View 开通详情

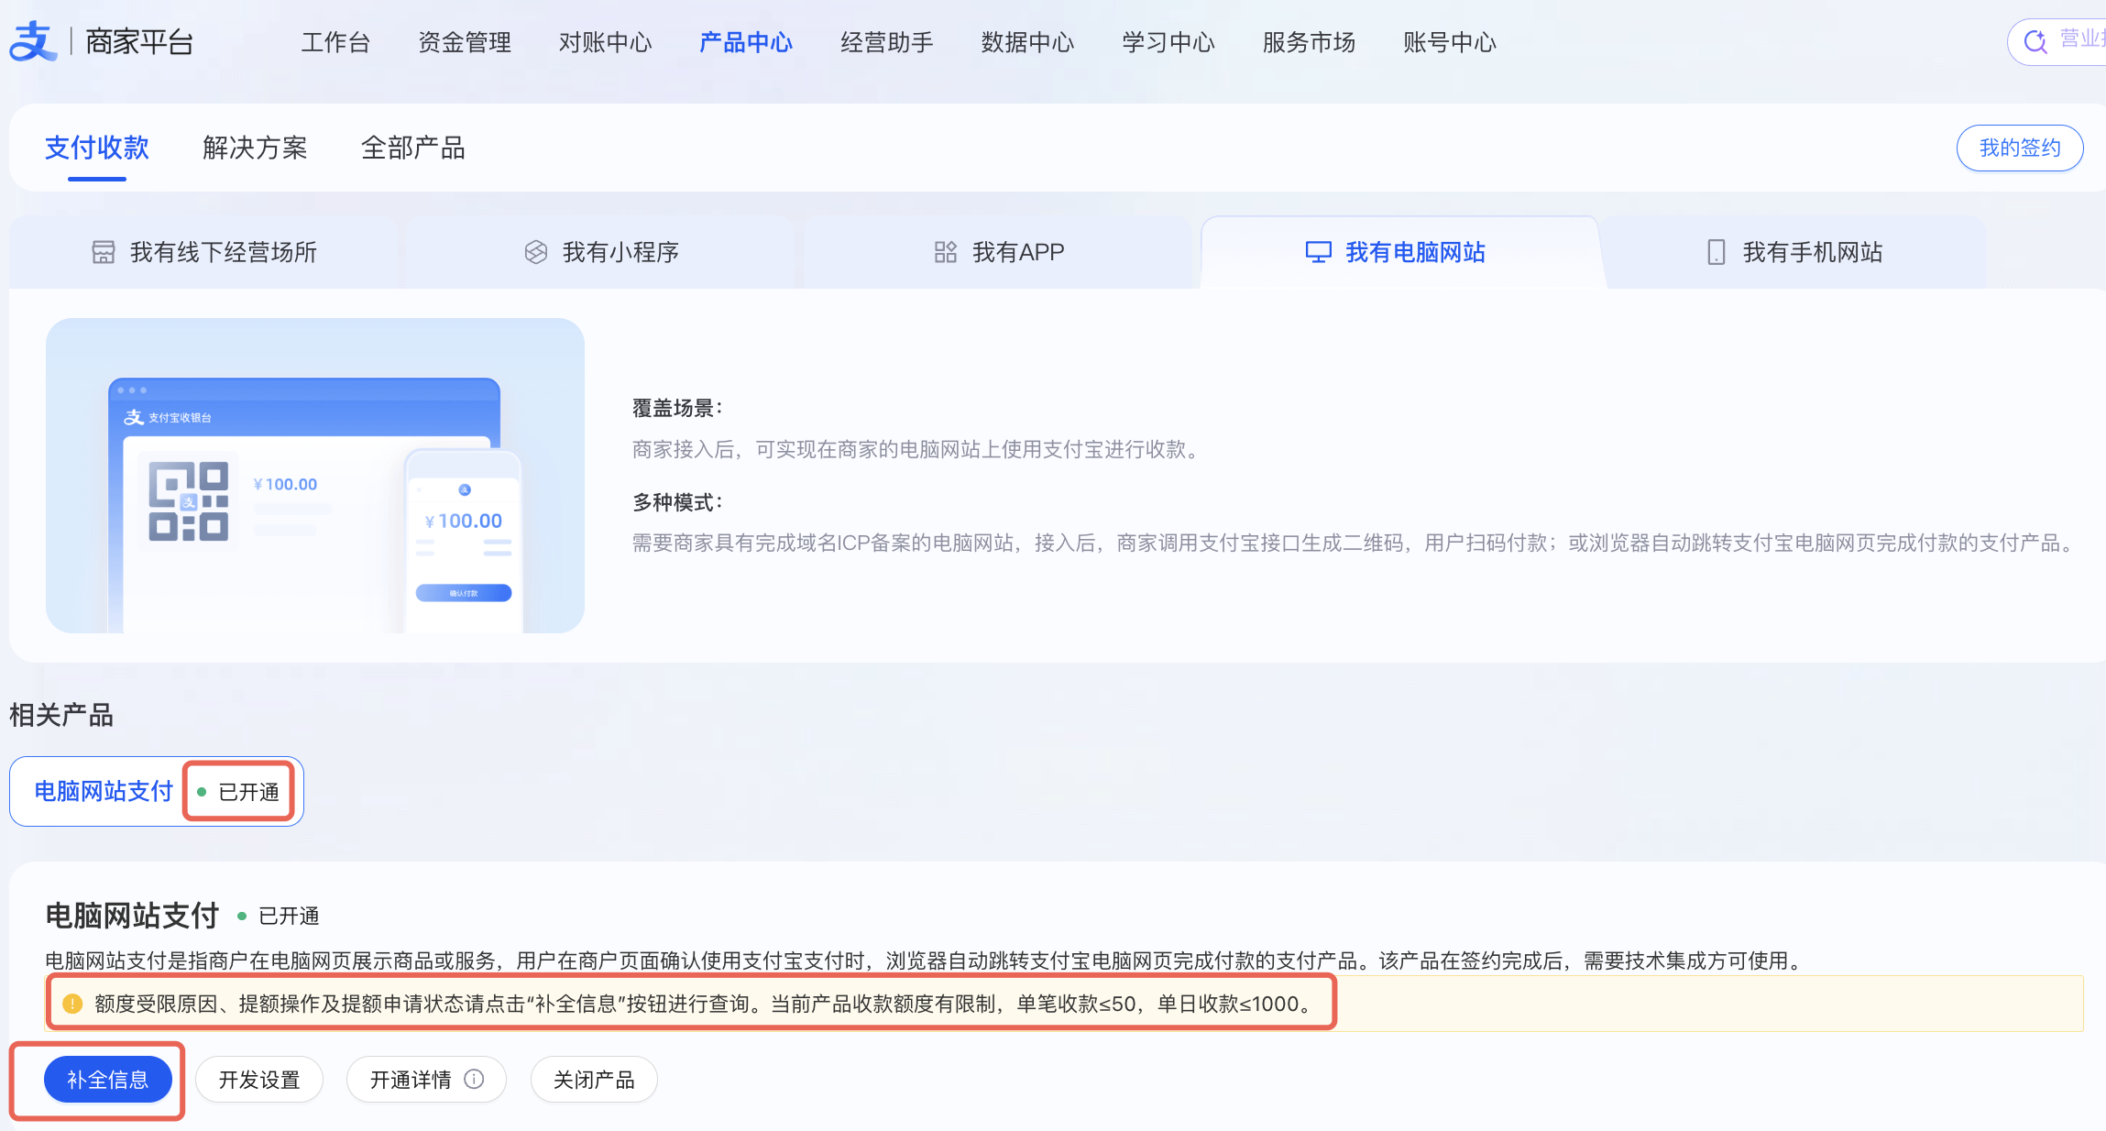pyautogui.click(x=426, y=1080)
